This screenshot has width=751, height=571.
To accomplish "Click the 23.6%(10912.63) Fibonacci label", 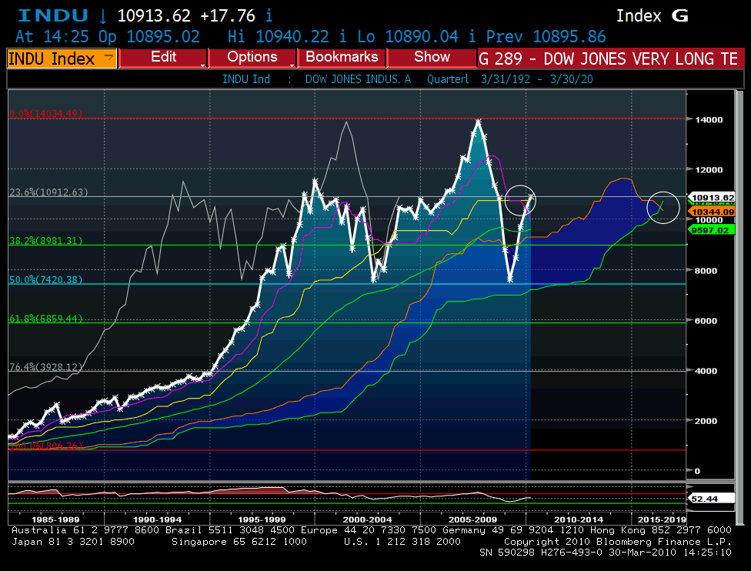I will pos(48,192).
